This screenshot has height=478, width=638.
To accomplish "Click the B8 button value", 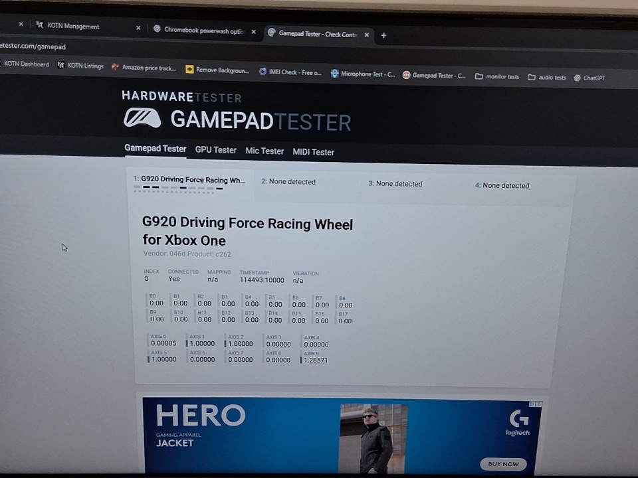I will tap(346, 305).
